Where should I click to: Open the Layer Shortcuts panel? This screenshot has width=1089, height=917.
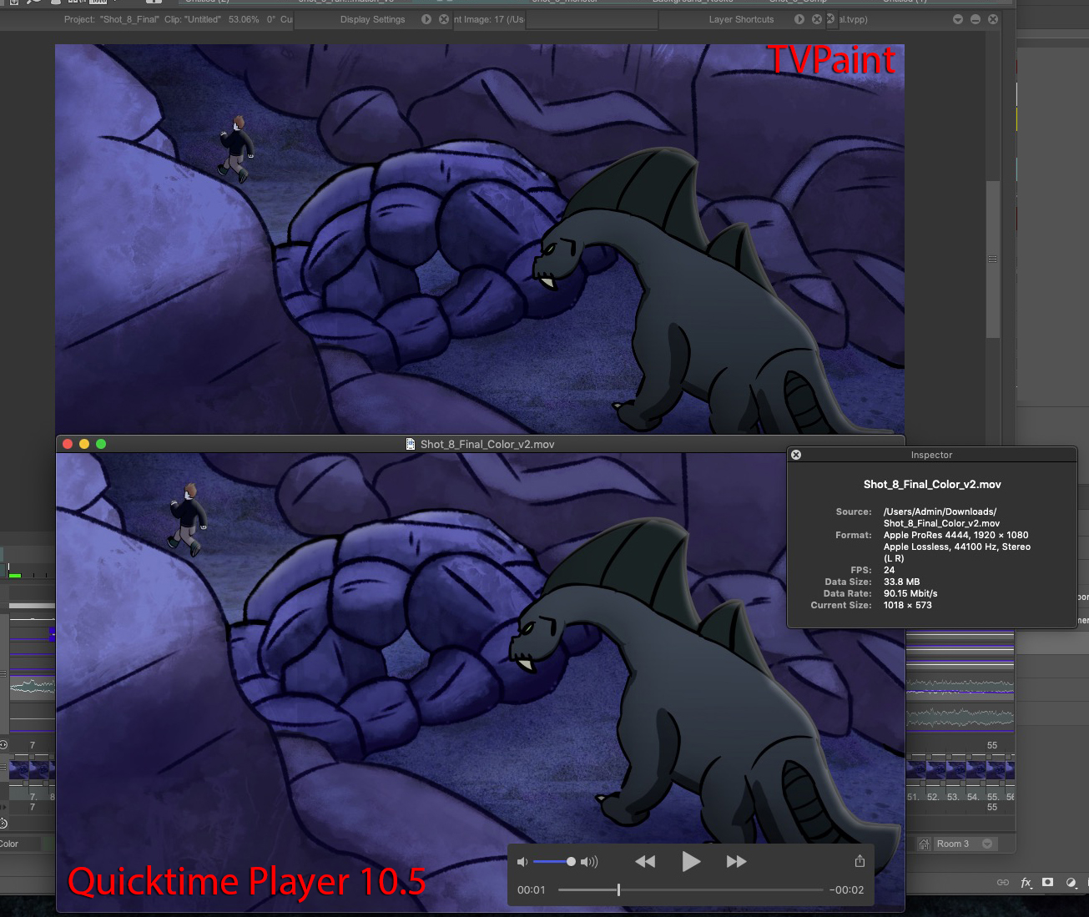pyautogui.click(x=741, y=19)
